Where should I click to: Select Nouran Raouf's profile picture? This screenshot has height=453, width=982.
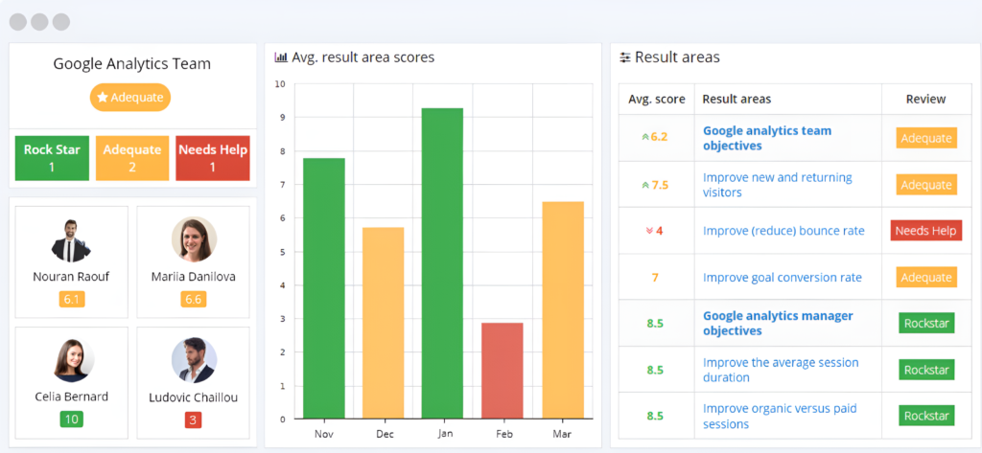pos(71,240)
